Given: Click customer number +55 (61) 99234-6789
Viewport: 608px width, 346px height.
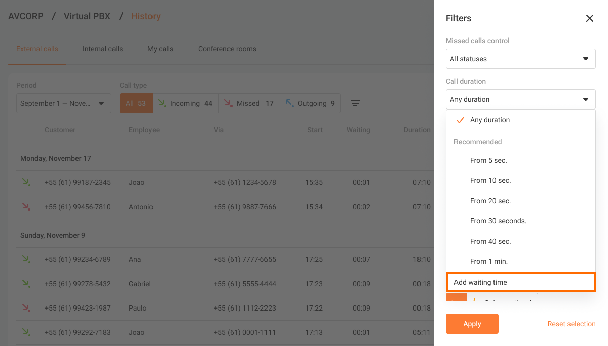Looking at the screenshot, I should click(78, 259).
